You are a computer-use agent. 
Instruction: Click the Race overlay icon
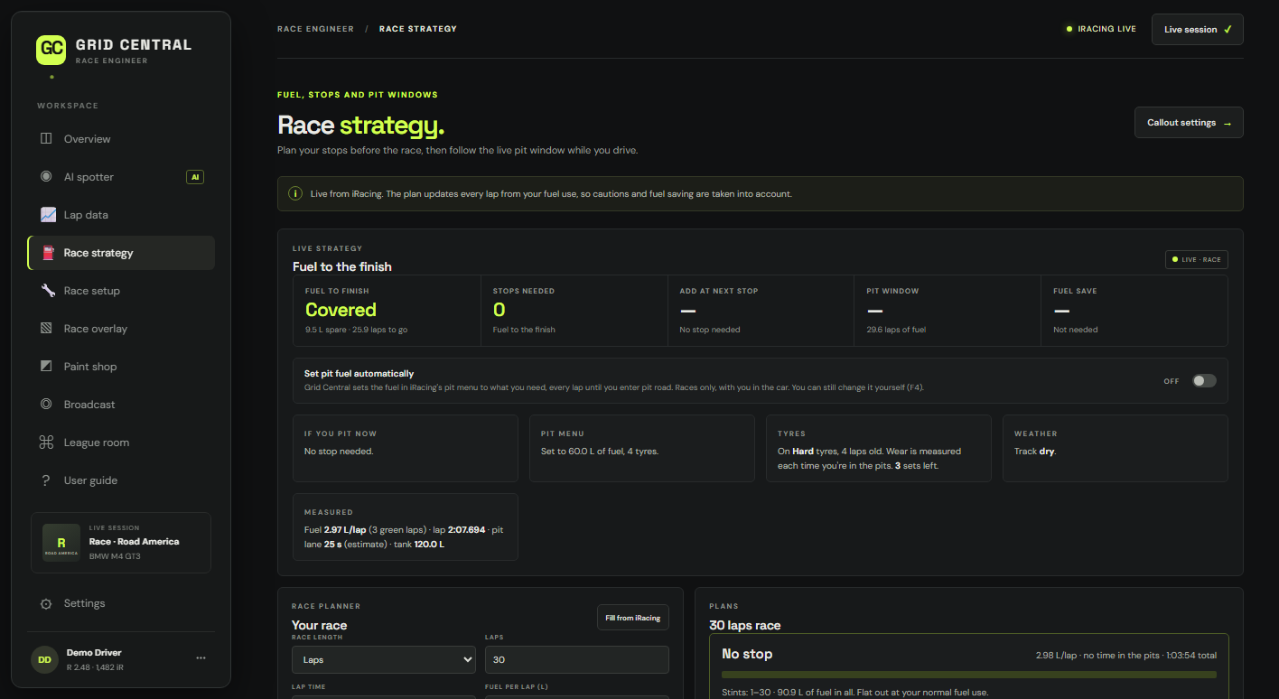click(47, 329)
